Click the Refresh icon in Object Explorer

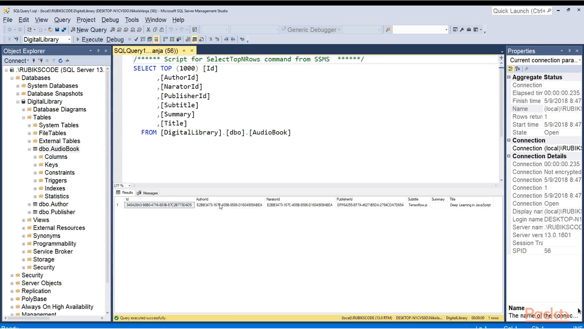point(60,61)
